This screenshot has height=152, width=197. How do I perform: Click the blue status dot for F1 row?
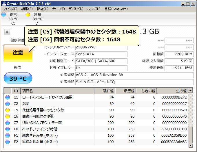point(8,136)
